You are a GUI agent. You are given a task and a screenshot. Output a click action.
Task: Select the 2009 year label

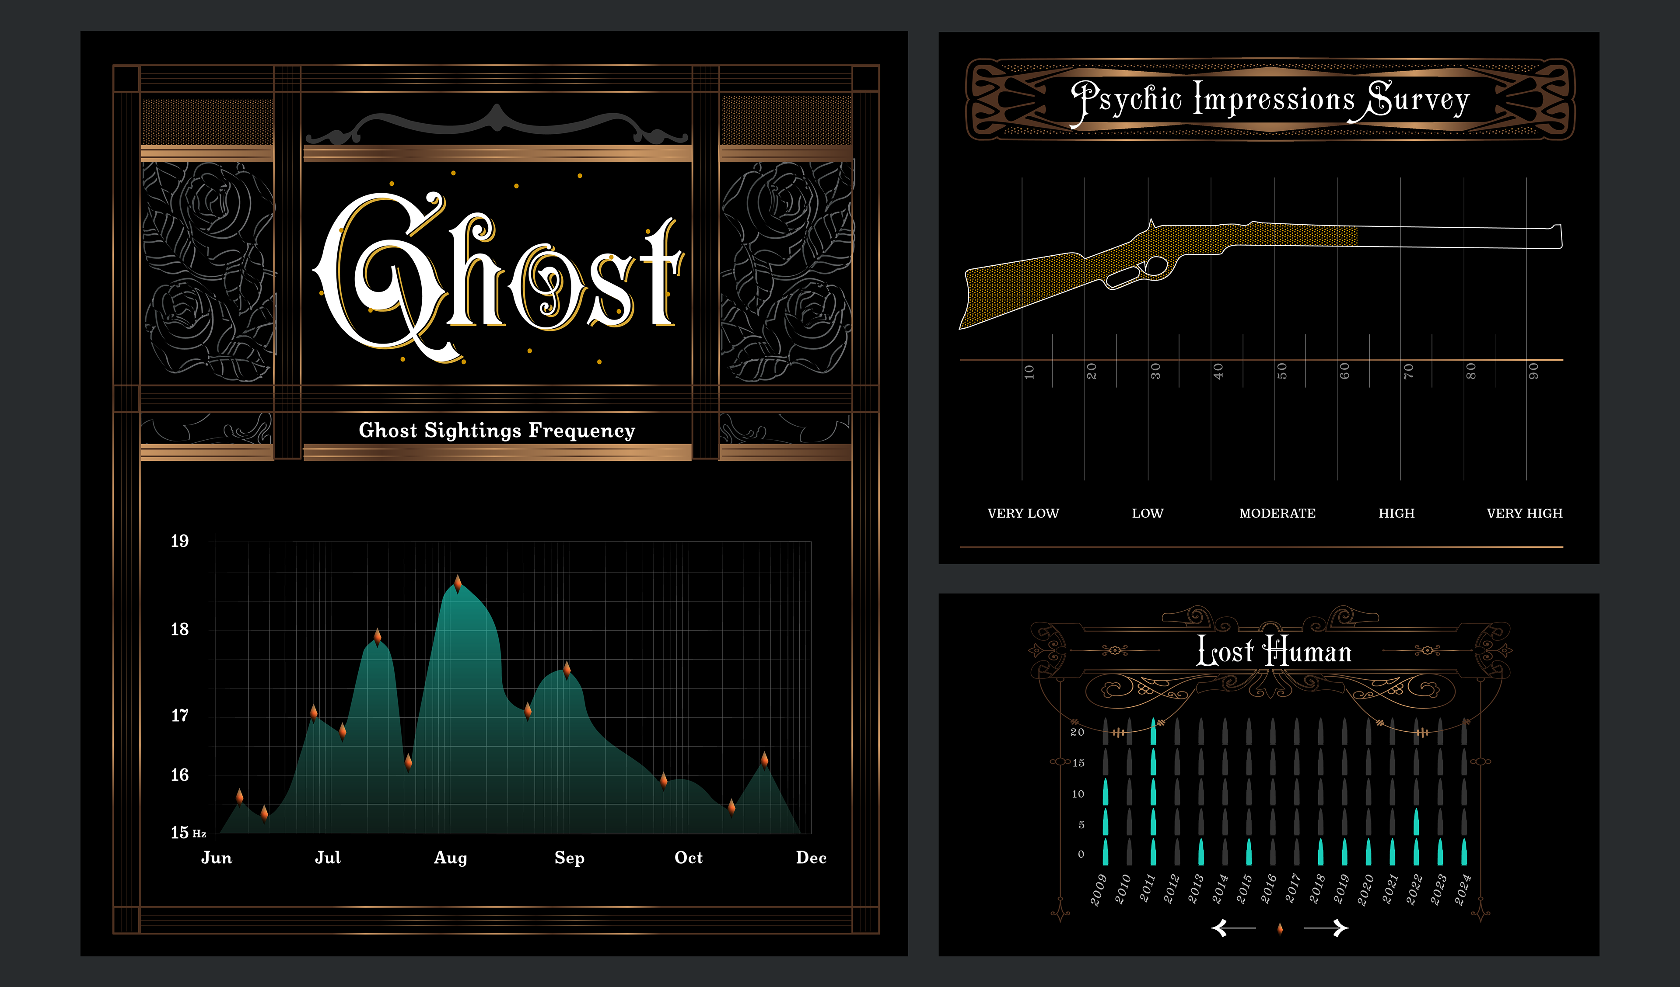click(1098, 890)
